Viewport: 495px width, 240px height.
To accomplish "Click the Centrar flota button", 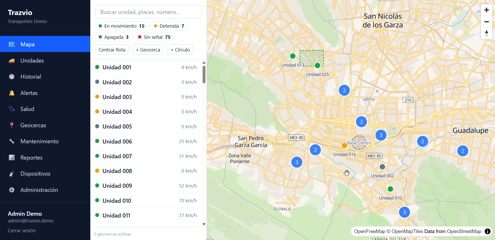I will (x=112, y=50).
